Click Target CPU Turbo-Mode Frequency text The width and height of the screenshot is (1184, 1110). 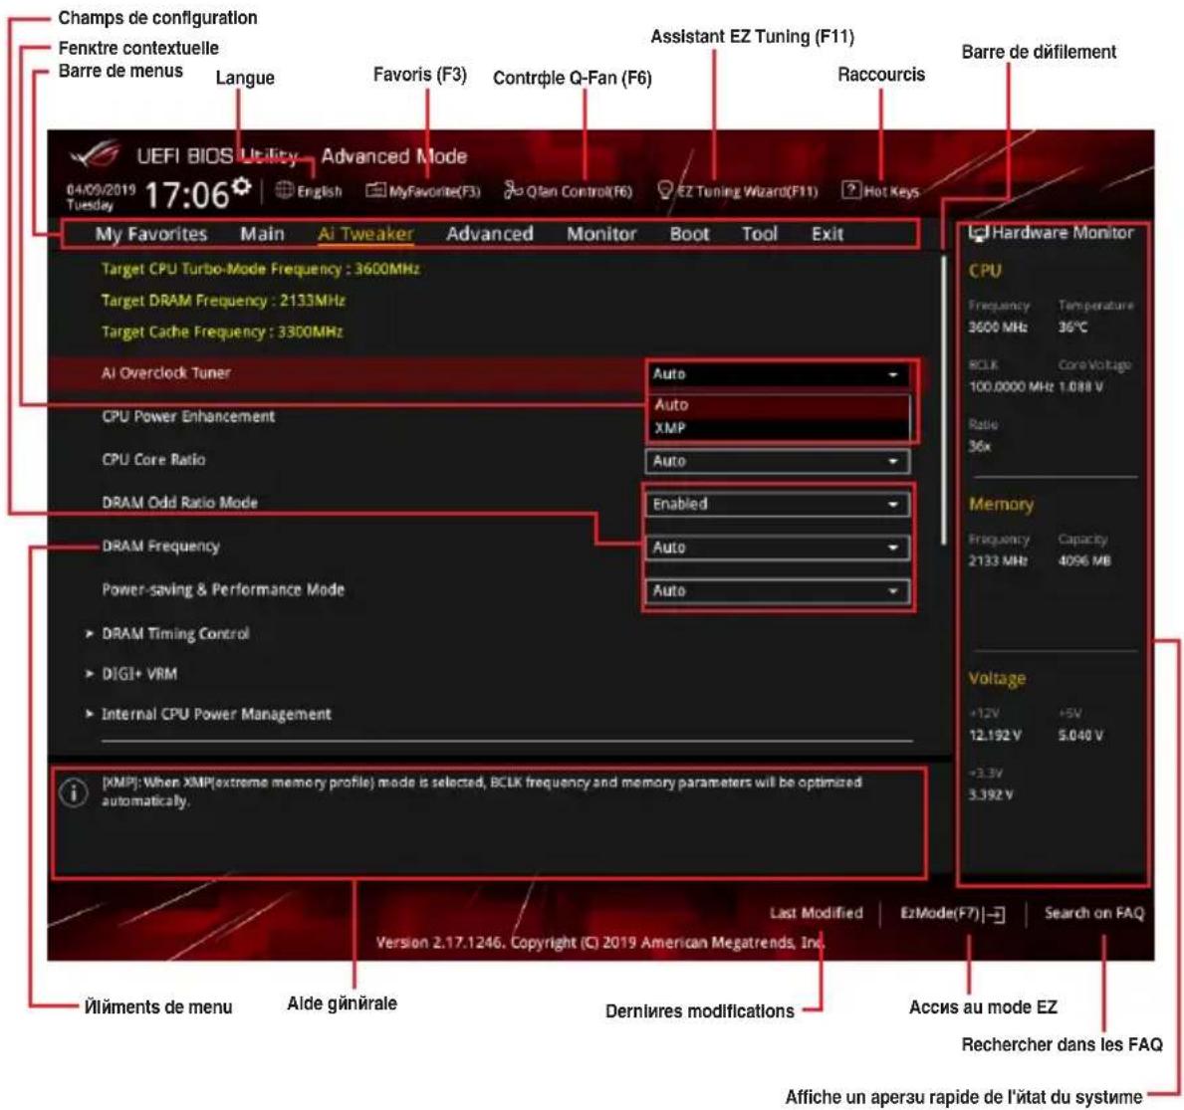pyautogui.click(x=261, y=270)
